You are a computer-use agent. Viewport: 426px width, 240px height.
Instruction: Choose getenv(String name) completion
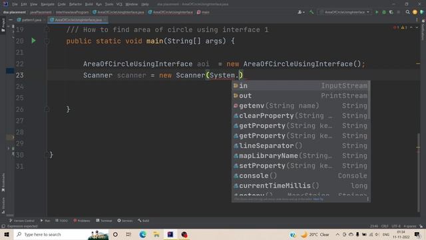(300, 106)
